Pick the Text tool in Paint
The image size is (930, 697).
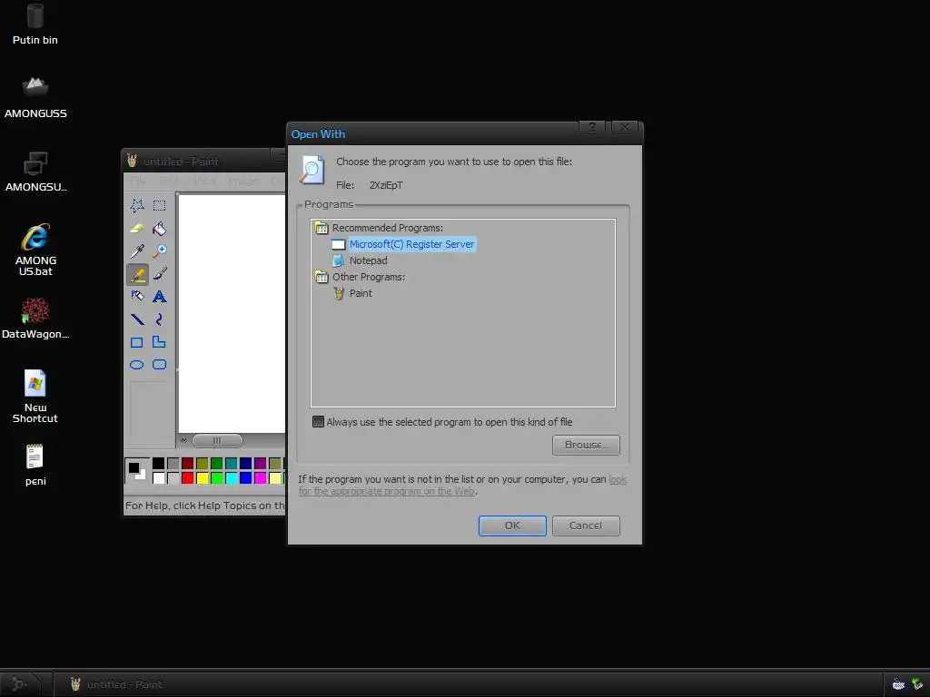tap(159, 297)
